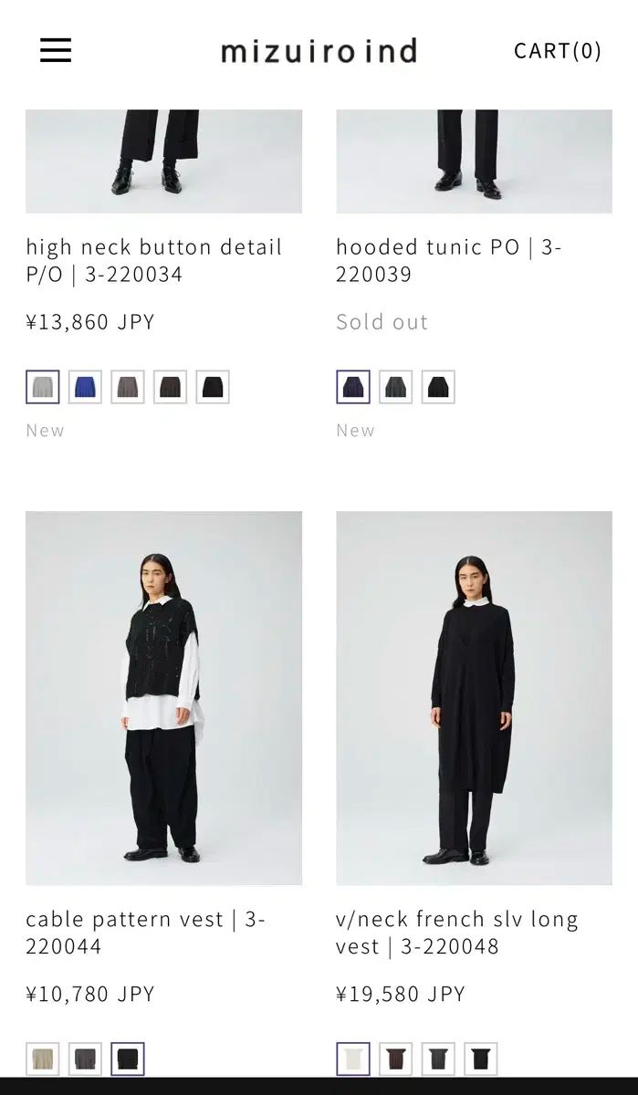Image resolution: width=638 pixels, height=1095 pixels.
Task: Open cable pattern vest title link
Action: (146, 933)
